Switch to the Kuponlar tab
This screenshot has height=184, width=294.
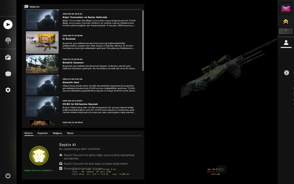tap(42, 133)
